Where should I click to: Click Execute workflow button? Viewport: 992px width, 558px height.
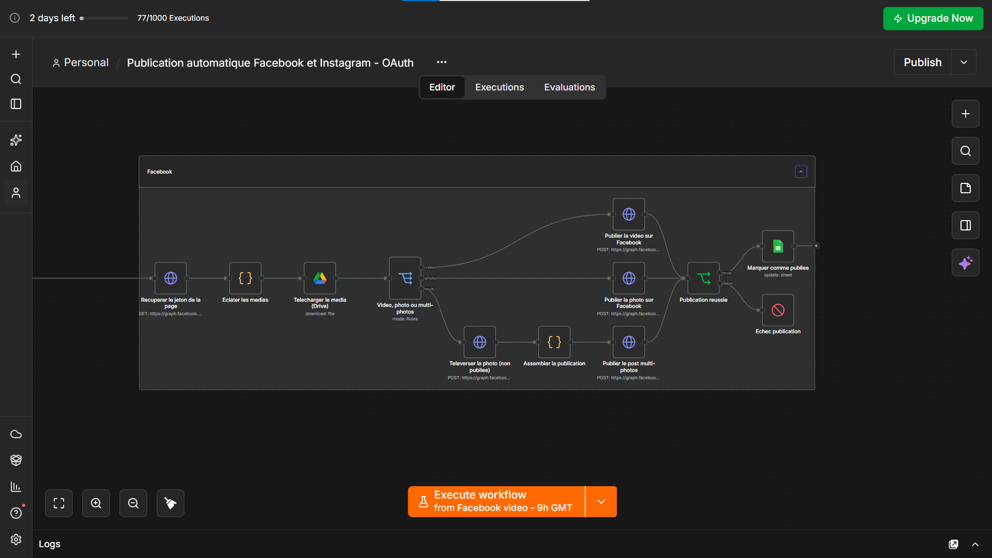pos(497,502)
